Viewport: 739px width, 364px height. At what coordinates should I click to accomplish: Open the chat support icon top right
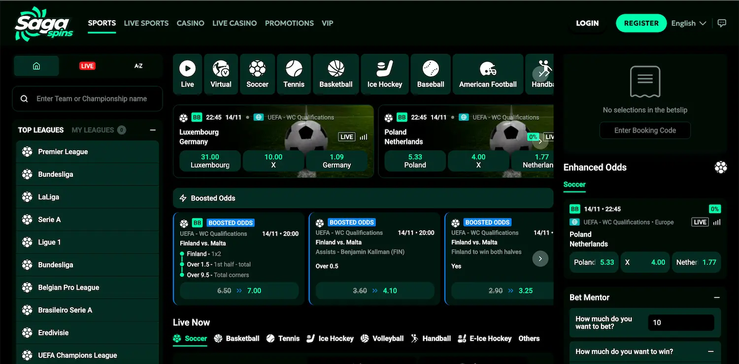[x=722, y=23]
